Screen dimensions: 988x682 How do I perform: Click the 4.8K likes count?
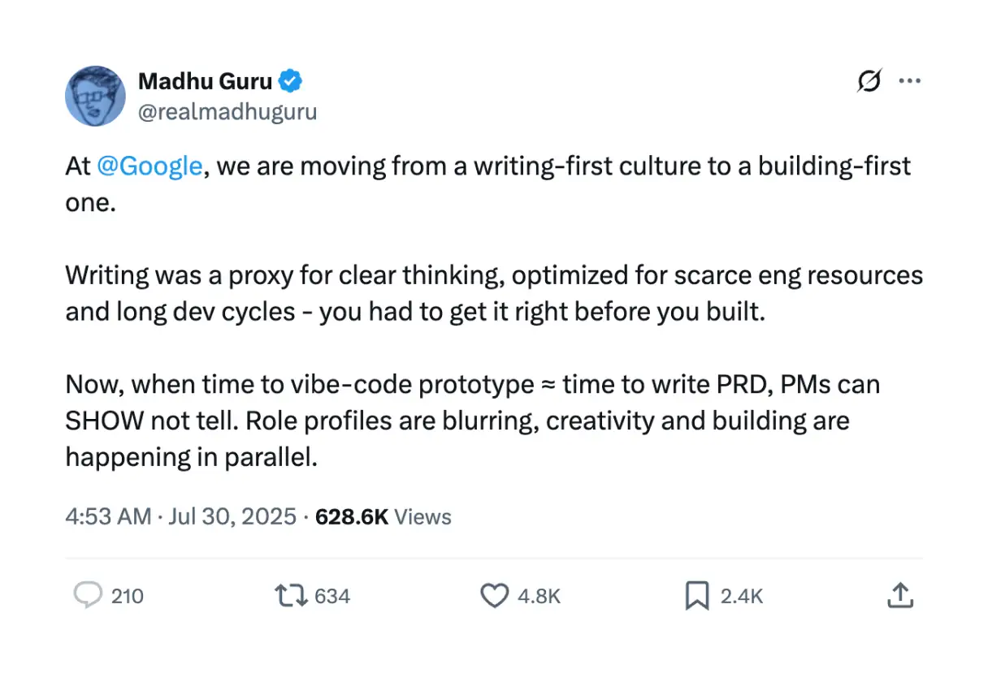coord(539,597)
